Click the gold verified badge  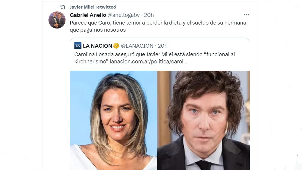click(x=116, y=46)
